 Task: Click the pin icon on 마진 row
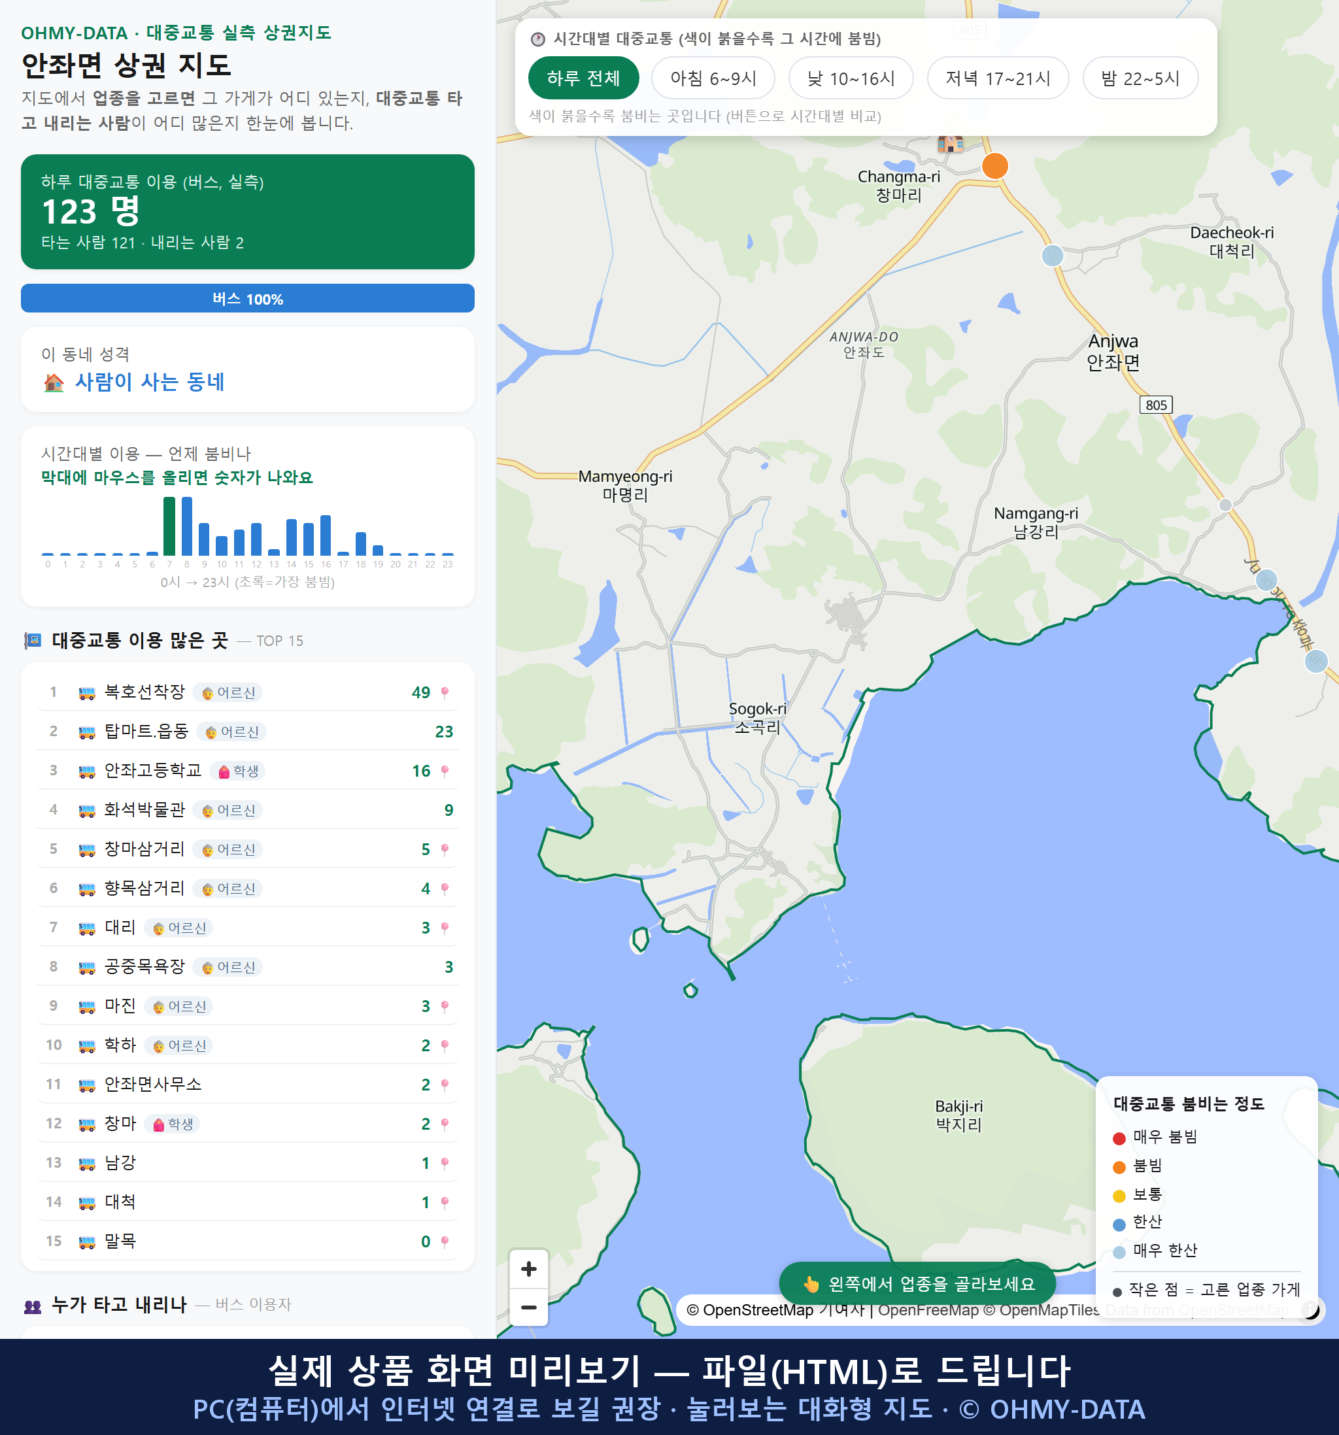tap(445, 1006)
